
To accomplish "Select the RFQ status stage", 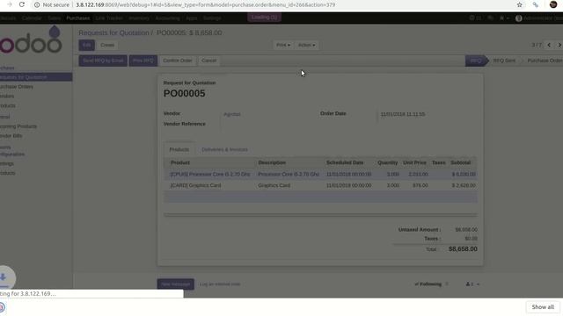I will [475, 61].
